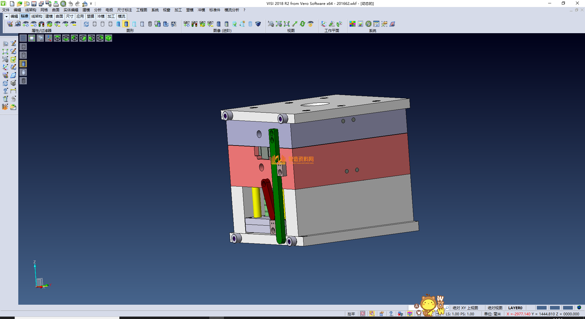Expand the quick access toolbar customize arrow

pos(91,4)
